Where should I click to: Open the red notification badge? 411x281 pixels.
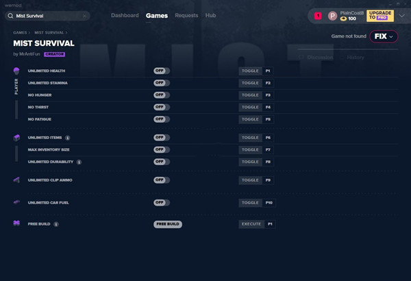pyautogui.click(x=318, y=16)
